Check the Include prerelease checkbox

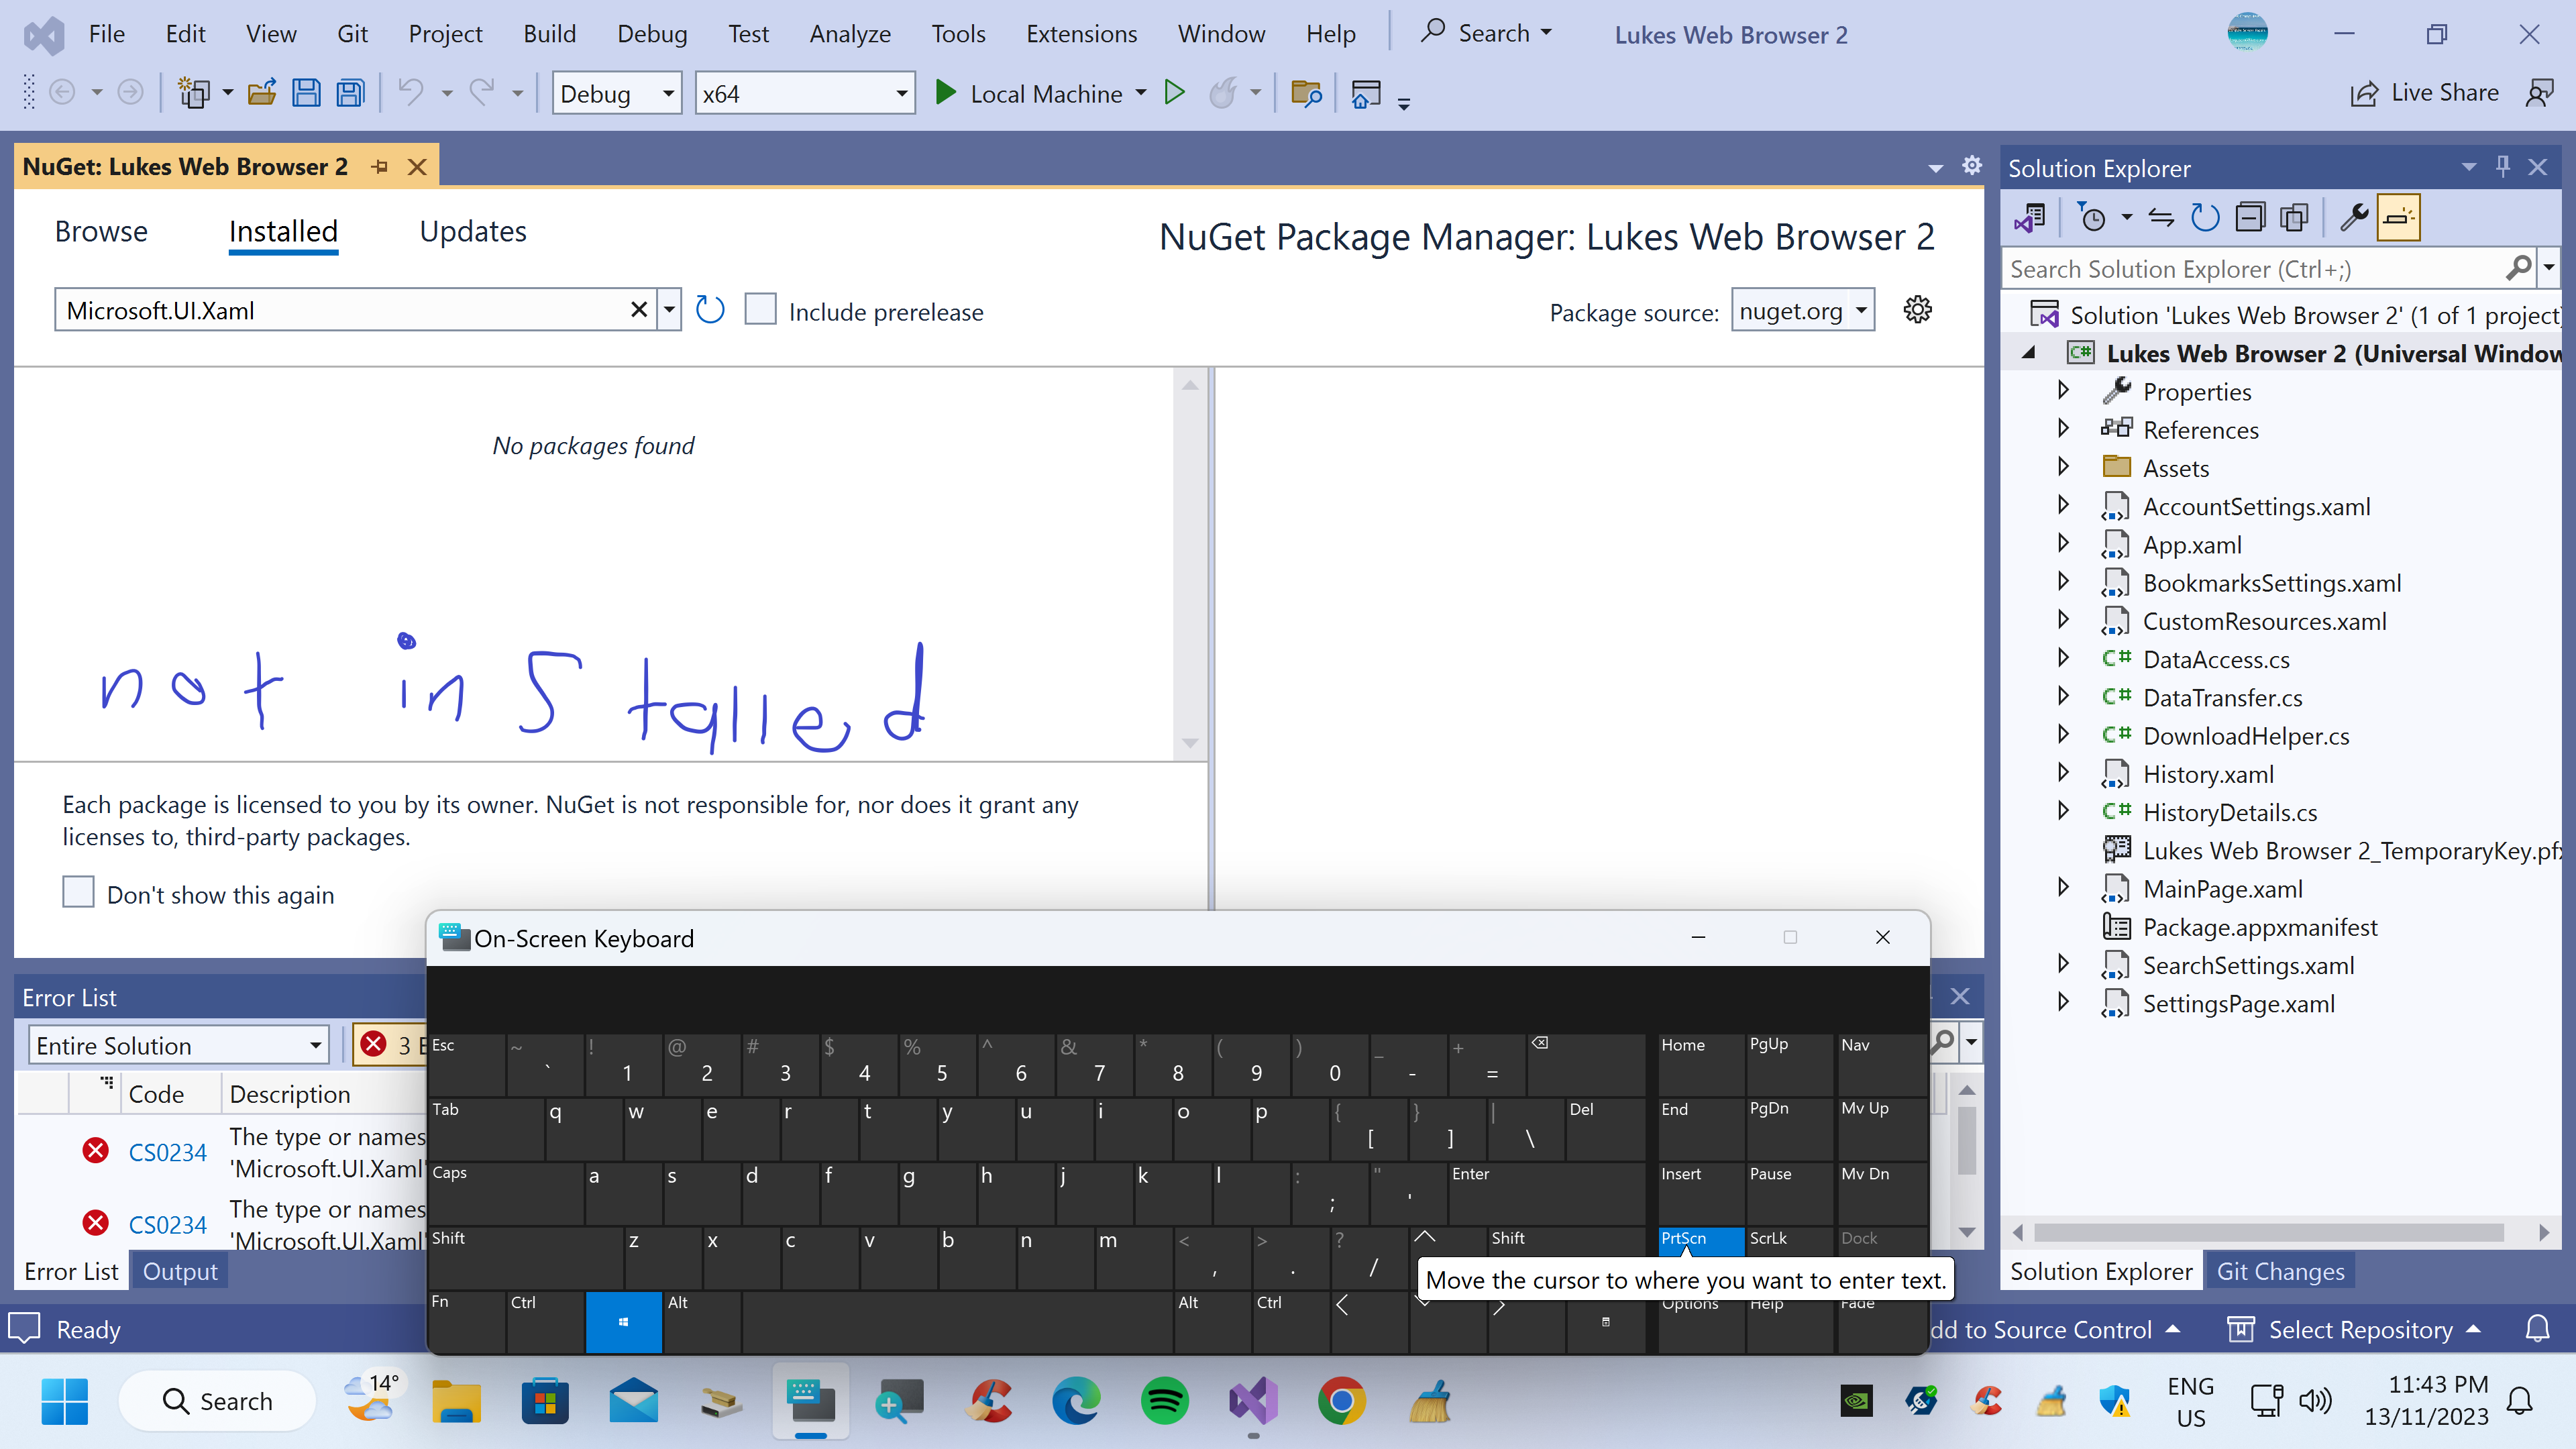click(x=760, y=310)
